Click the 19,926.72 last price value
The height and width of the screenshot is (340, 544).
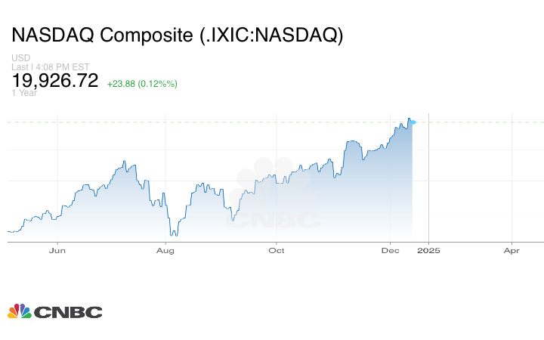pos(55,81)
